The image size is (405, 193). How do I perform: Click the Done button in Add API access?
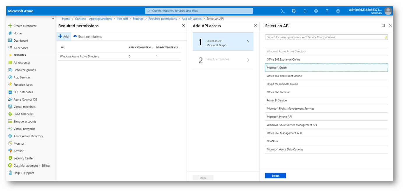203,178
